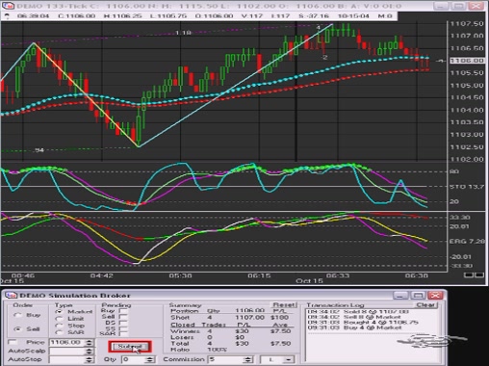The width and height of the screenshot is (489, 366).
Task: Tick the Pending SAR checkbox
Action: tap(123, 333)
